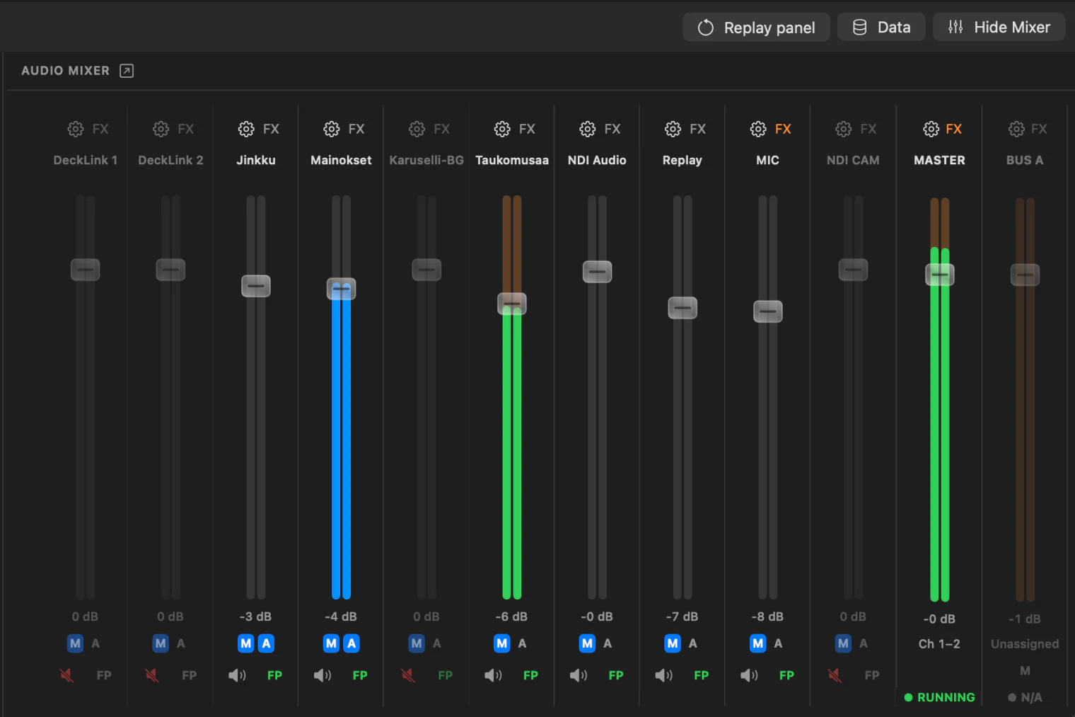Enable A button on Replay channel
Screen dimensions: 1075x717
693,643
